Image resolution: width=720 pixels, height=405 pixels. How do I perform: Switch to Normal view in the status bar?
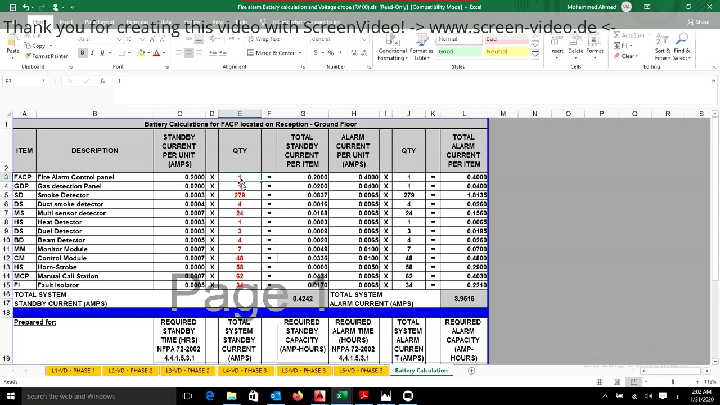pos(600,382)
